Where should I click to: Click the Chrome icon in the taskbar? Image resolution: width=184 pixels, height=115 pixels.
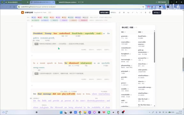tap(80, 112)
